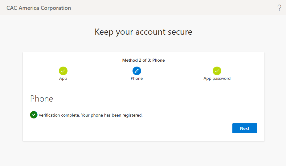Click the "Method 2 of 3: Phone" text
The image size is (286, 166).
[143, 60]
